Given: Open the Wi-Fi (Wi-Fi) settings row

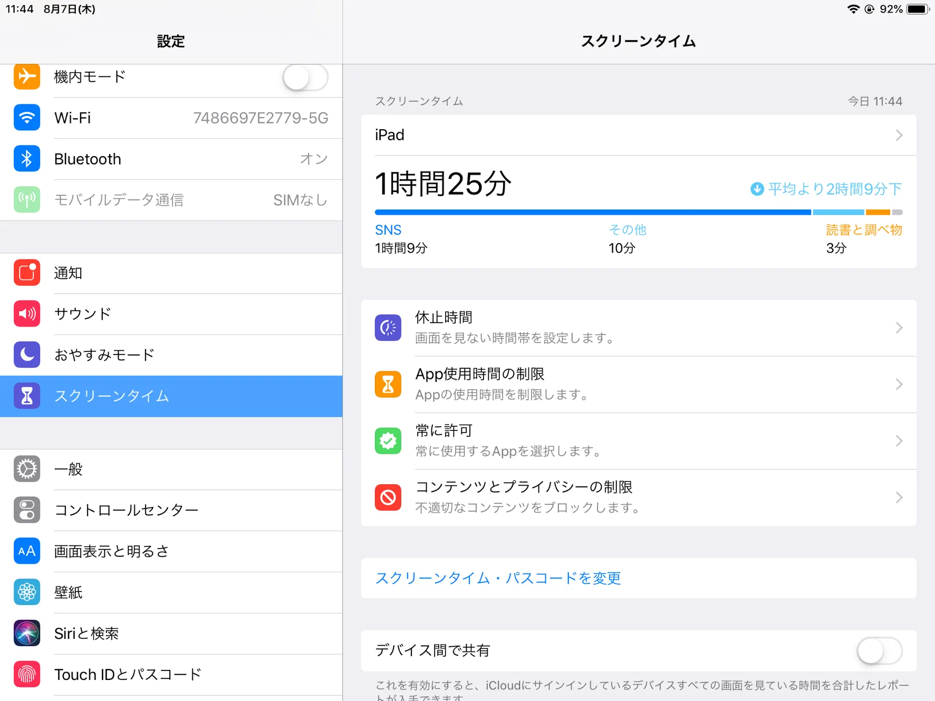Looking at the screenshot, I should [x=171, y=118].
